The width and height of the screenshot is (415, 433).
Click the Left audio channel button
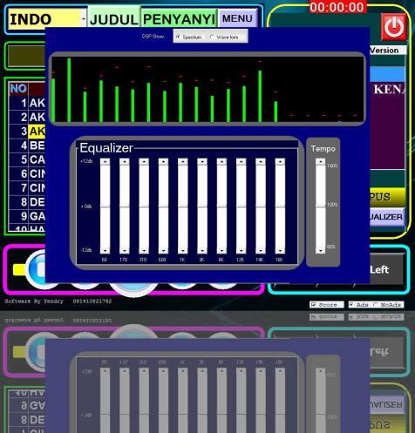(x=386, y=269)
